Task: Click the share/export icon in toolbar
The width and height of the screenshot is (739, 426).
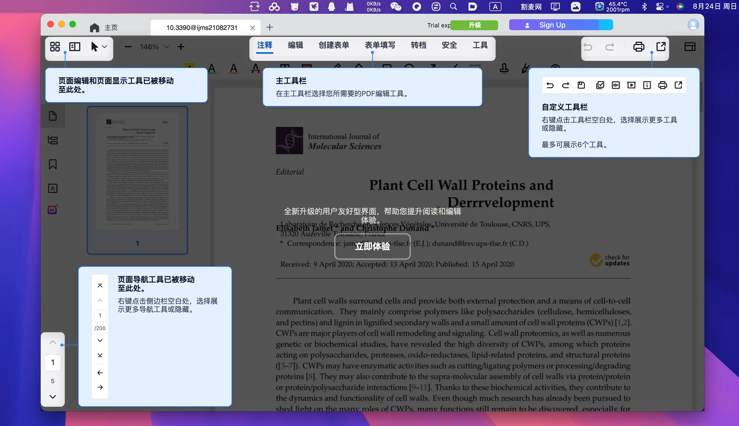Action: pyautogui.click(x=661, y=47)
